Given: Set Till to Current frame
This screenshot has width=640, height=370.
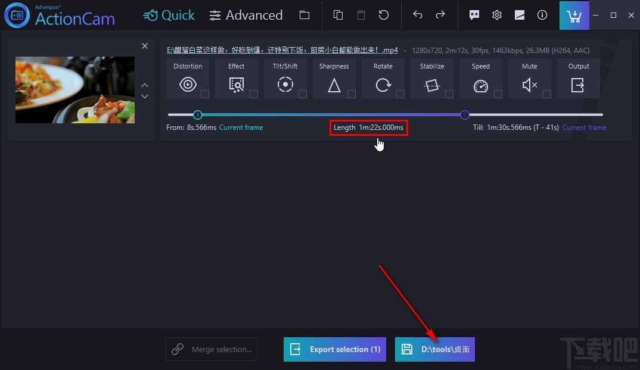Looking at the screenshot, I should pyautogui.click(x=584, y=128).
